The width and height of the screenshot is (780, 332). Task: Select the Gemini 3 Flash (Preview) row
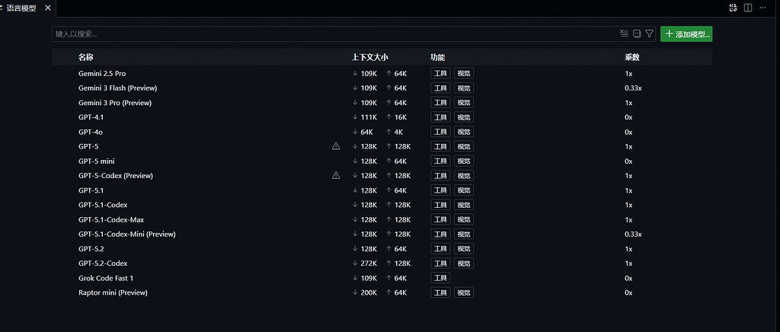coord(382,88)
